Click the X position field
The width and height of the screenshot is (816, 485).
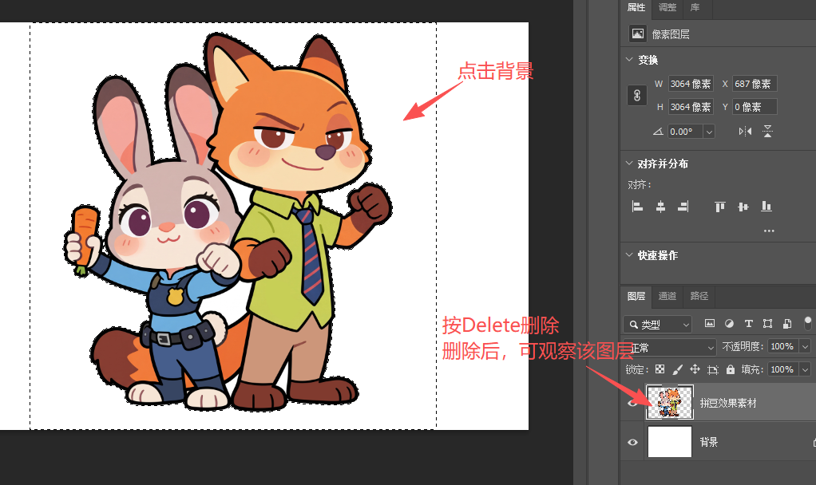pyautogui.click(x=755, y=84)
